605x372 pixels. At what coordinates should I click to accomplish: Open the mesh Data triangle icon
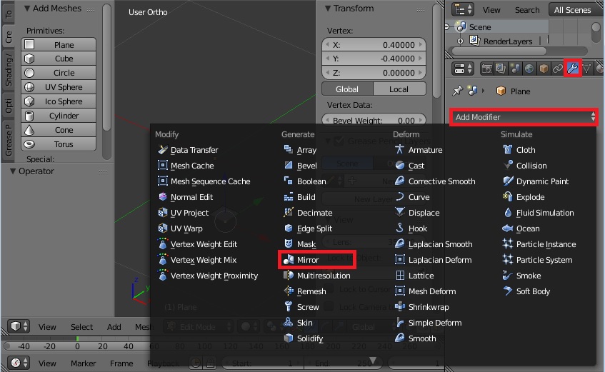coord(587,69)
